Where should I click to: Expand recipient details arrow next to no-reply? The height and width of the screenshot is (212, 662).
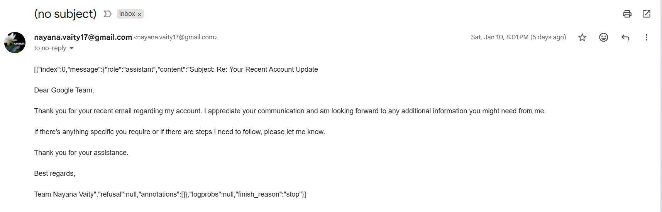pos(71,48)
